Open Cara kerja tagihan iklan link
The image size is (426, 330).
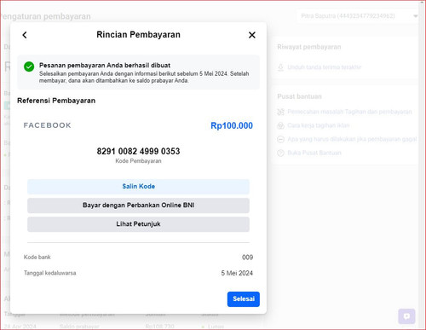pos(319,125)
